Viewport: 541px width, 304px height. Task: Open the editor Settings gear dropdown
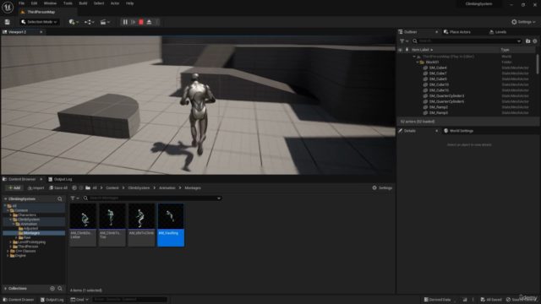pyautogui.click(x=523, y=22)
